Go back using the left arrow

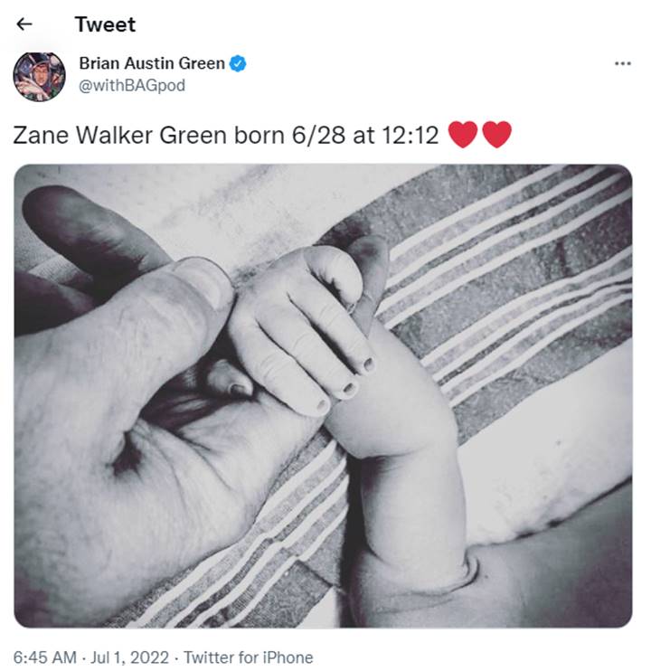24,24
